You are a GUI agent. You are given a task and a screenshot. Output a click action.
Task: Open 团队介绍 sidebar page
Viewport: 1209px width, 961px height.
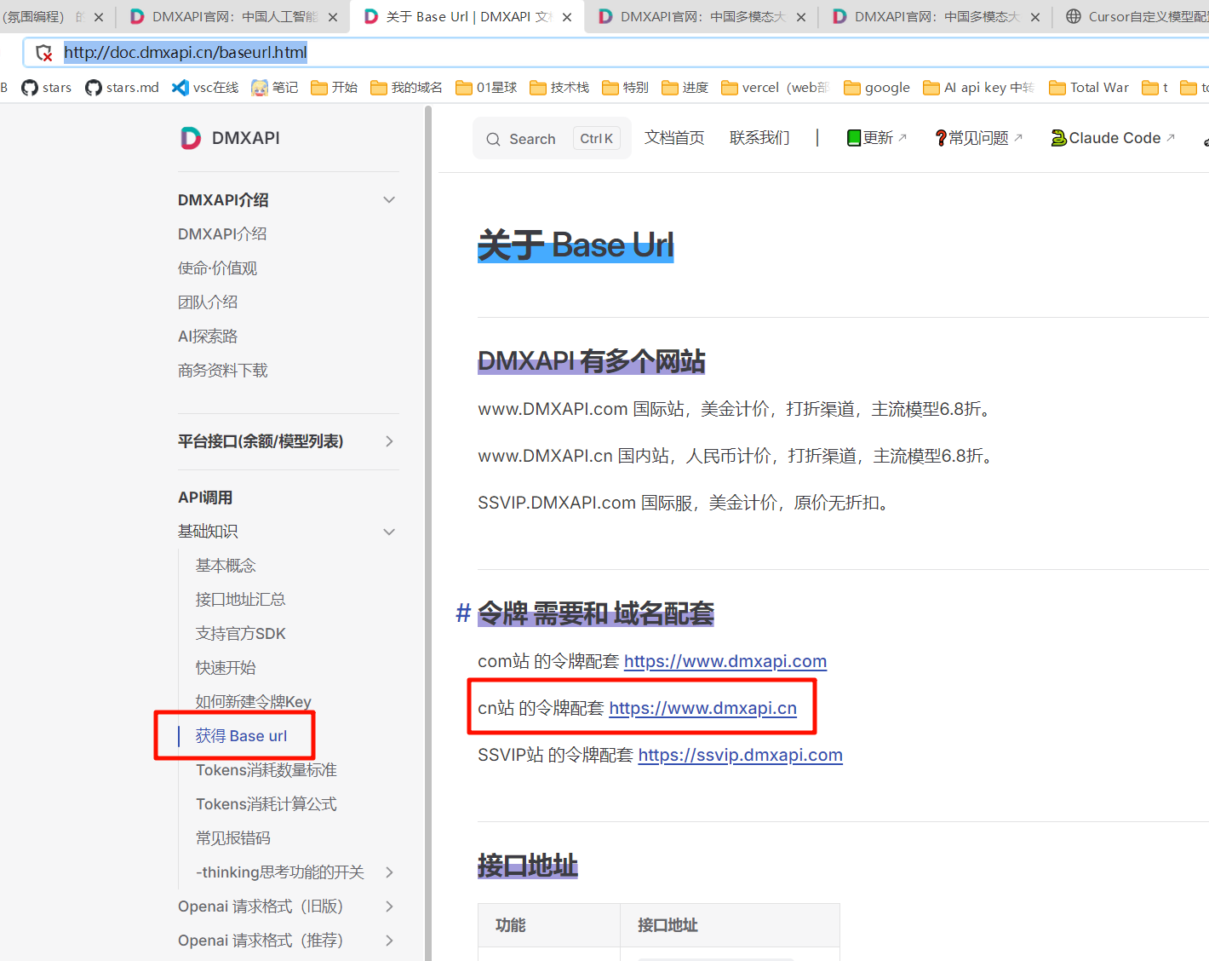pyautogui.click(x=208, y=302)
